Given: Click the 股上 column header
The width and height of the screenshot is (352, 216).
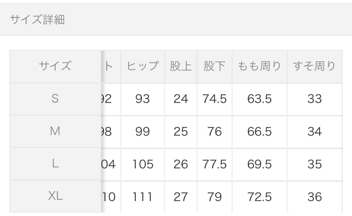Looking at the screenshot, I should (x=181, y=66).
